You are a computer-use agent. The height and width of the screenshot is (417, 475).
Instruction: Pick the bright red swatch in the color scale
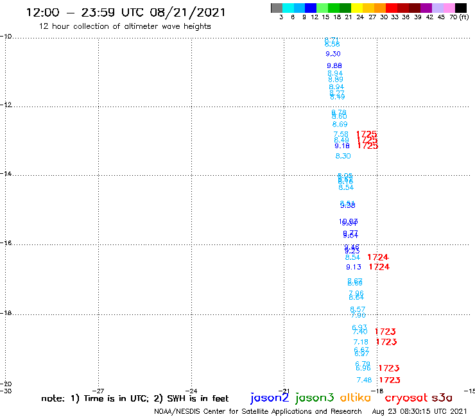pyautogui.click(x=392, y=8)
